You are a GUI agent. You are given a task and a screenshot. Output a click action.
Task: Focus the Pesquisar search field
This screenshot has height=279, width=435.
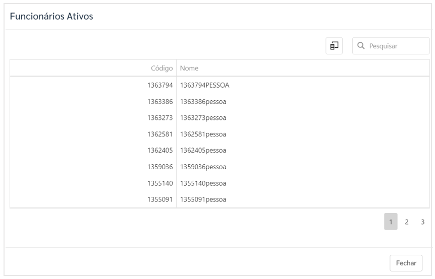coord(391,46)
